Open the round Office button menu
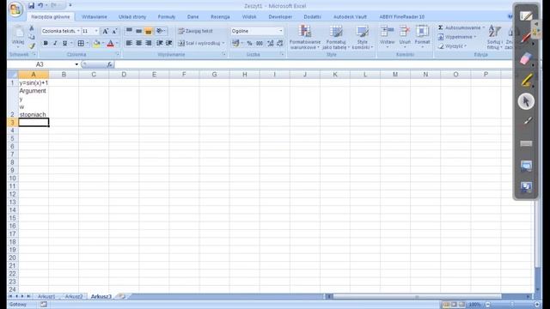 coord(15,9)
